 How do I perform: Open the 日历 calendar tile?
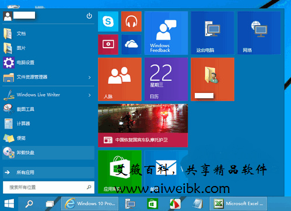point(166,79)
